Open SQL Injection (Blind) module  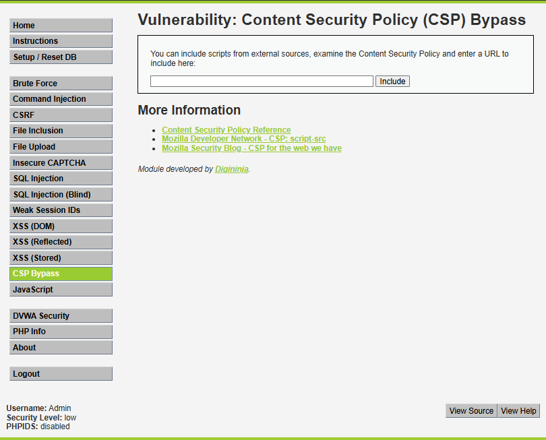click(61, 195)
